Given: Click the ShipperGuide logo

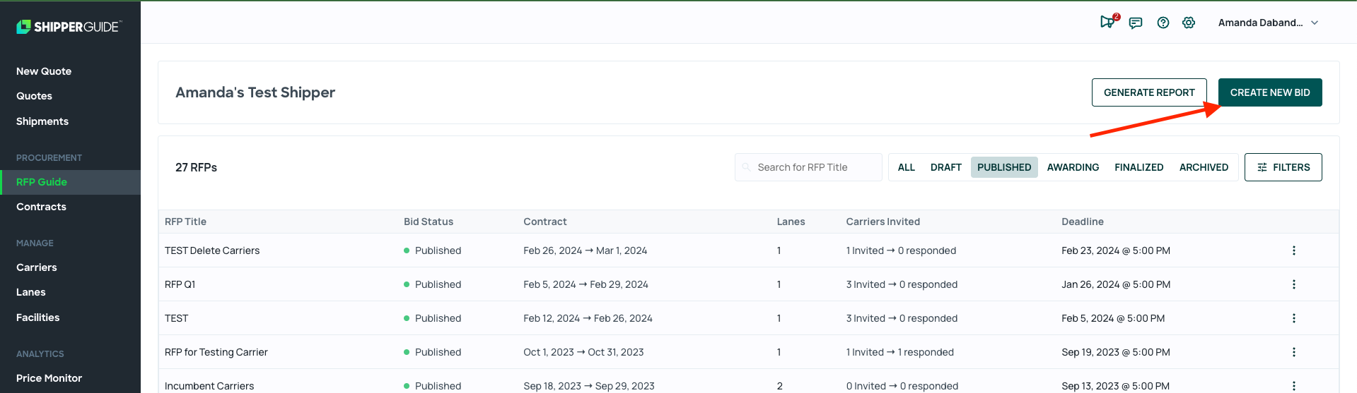Looking at the screenshot, I should (69, 27).
